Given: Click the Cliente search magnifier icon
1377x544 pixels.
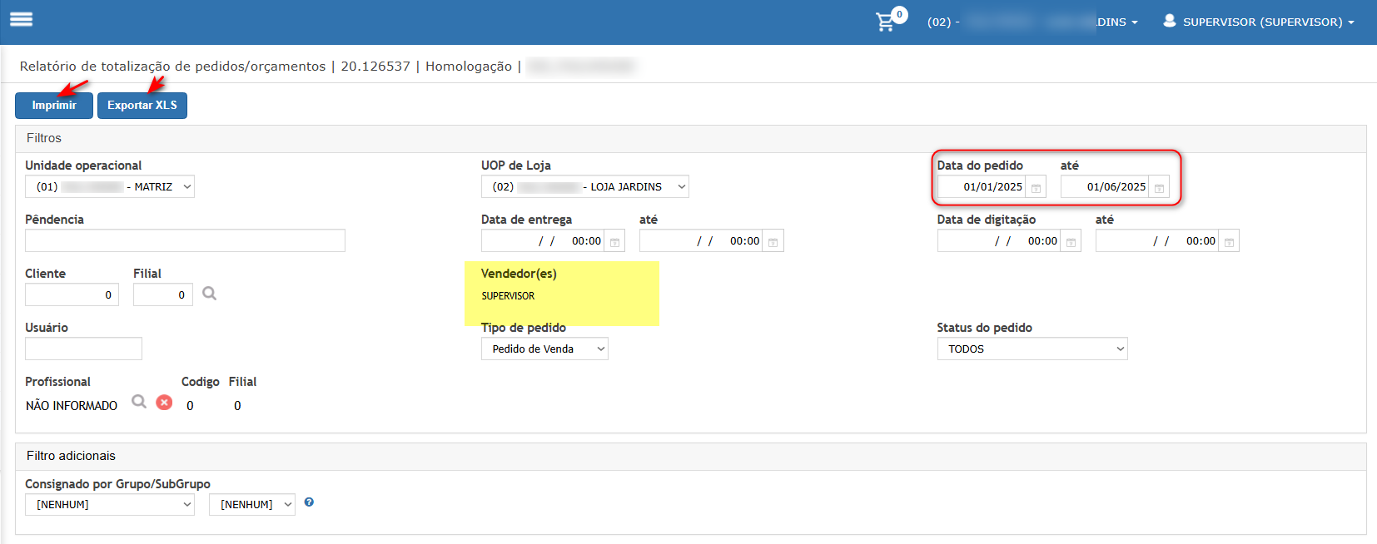Looking at the screenshot, I should tap(210, 294).
